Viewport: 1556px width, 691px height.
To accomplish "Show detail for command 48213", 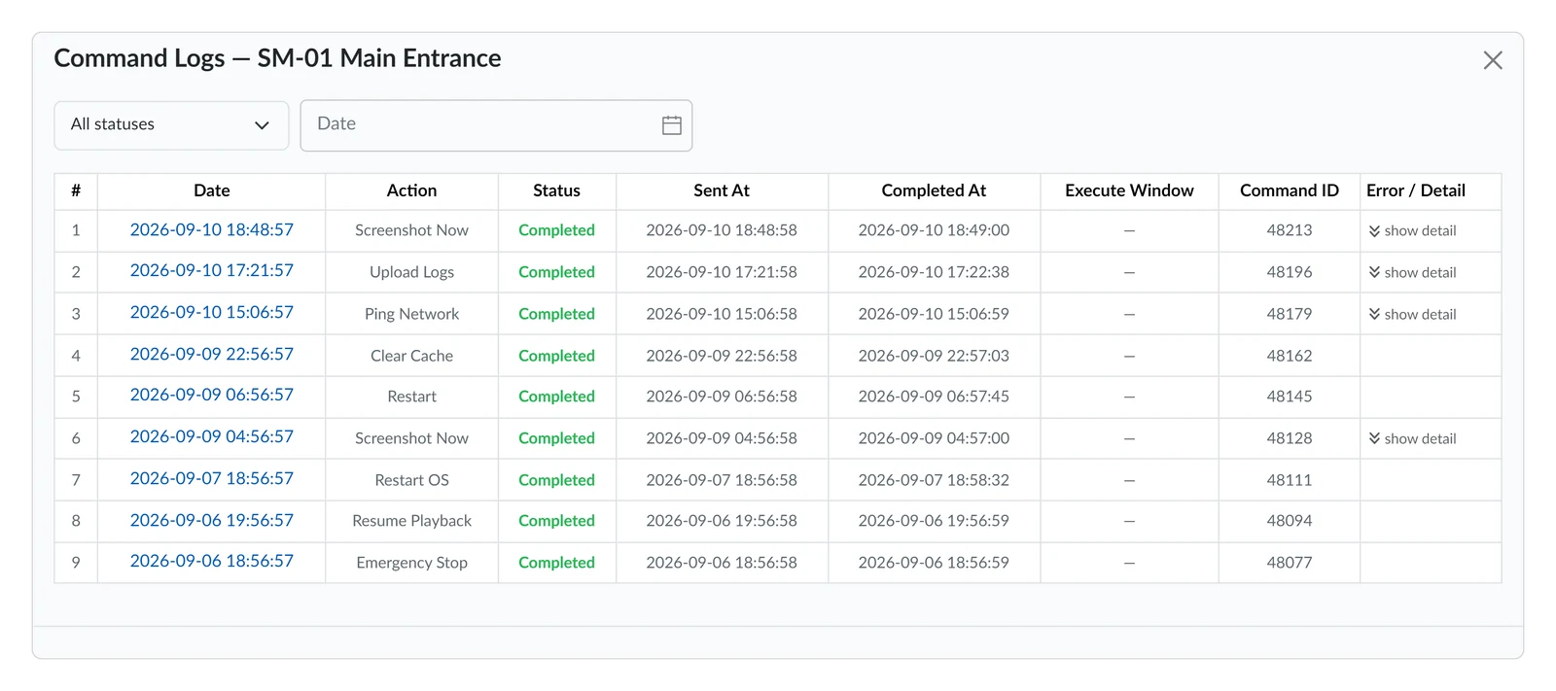I will (x=1412, y=231).
